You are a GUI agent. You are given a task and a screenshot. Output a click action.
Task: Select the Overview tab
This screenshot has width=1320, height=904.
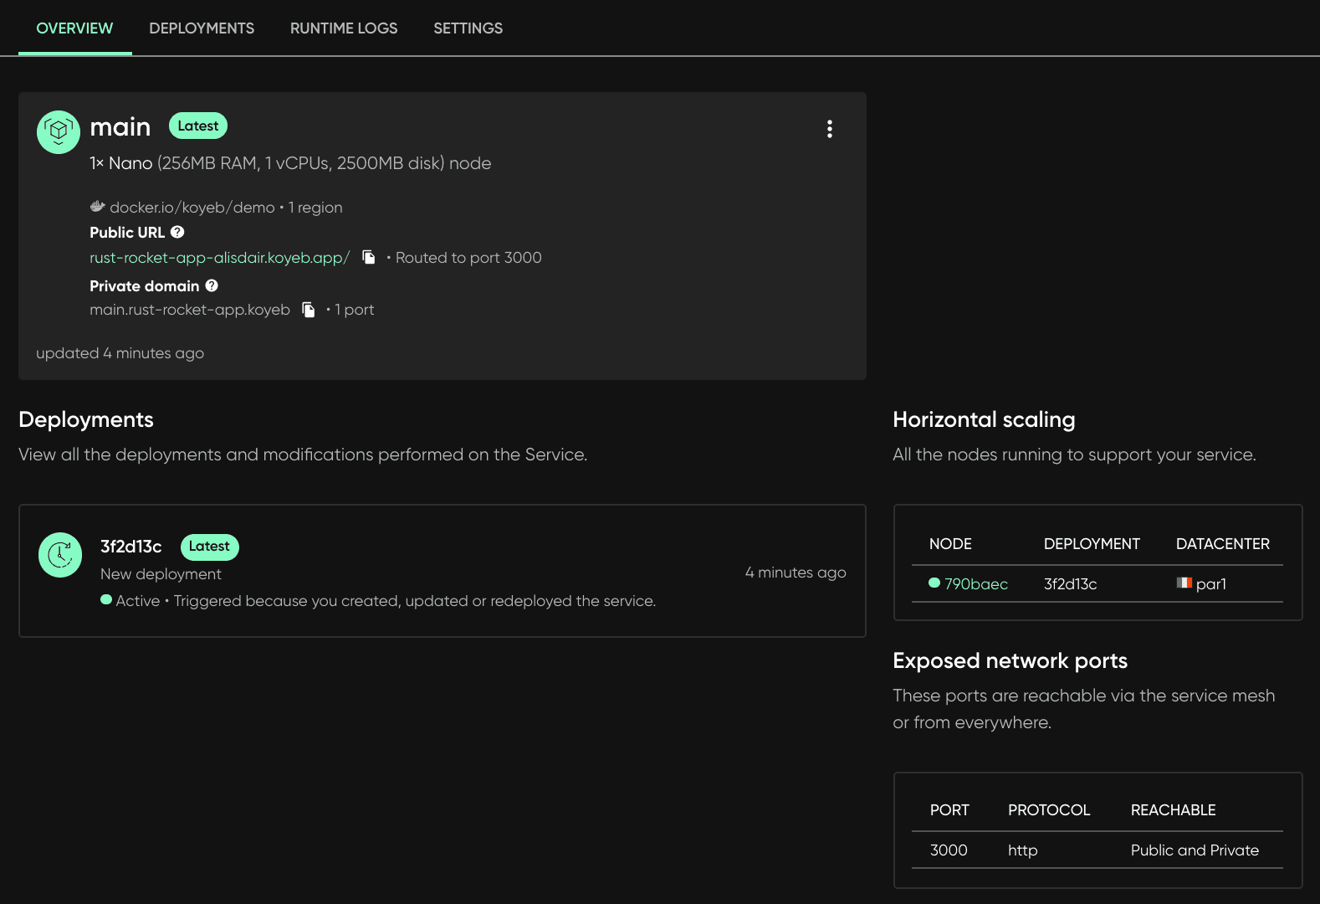click(74, 28)
